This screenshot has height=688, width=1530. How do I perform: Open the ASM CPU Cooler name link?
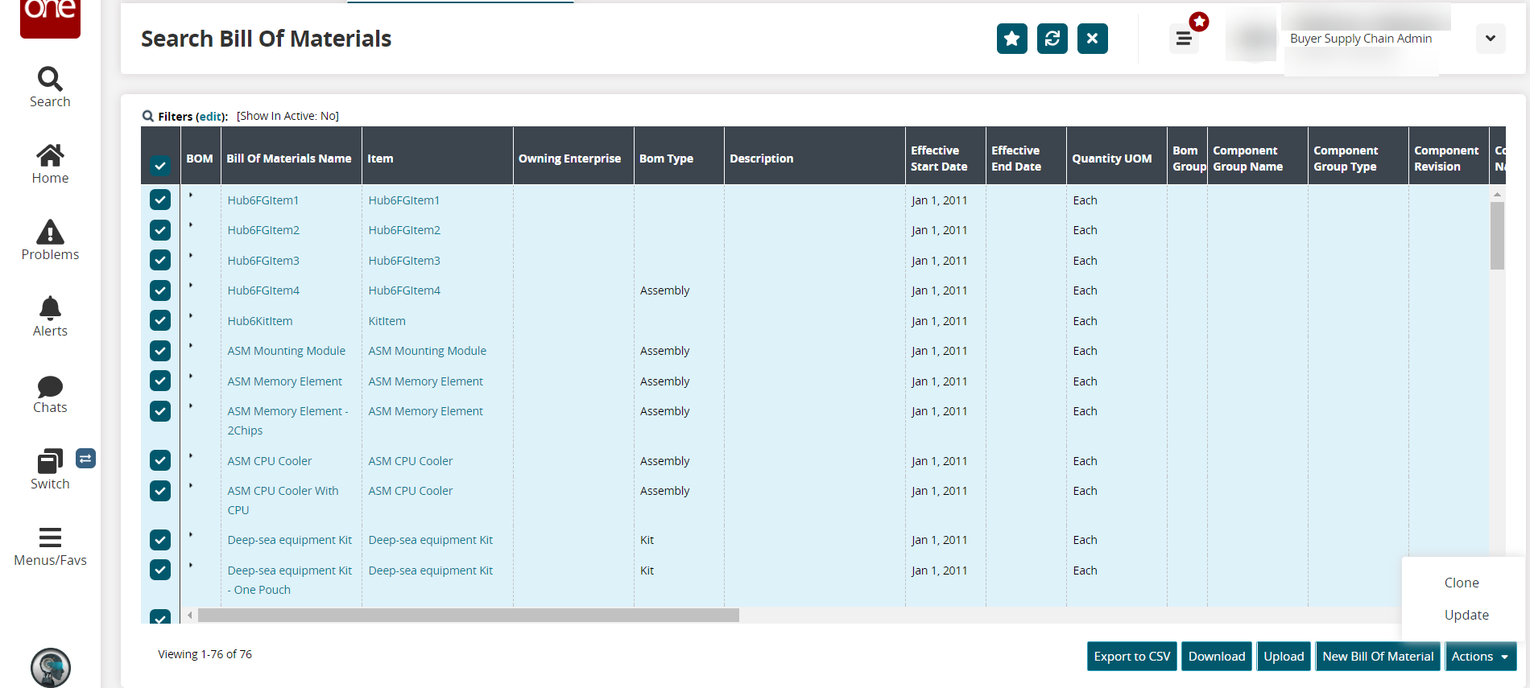click(x=270, y=461)
